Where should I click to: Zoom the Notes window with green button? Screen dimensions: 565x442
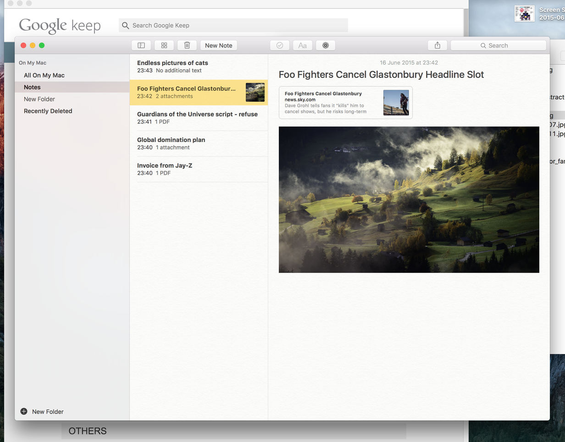pos(42,45)
